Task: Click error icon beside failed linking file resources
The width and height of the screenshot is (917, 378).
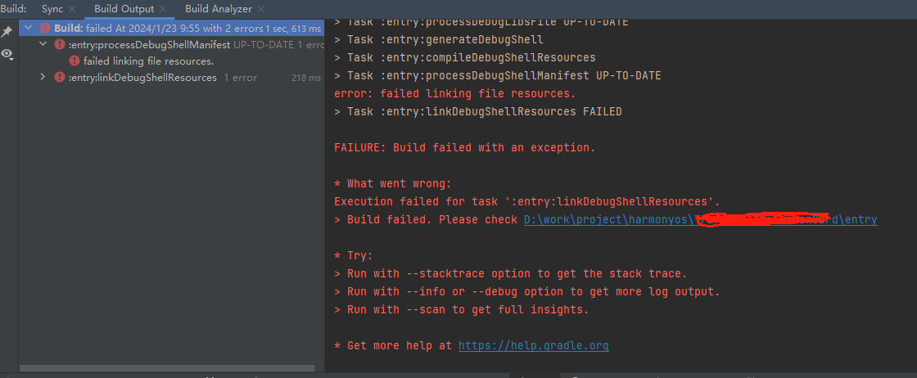Action: tap(75, 61)
